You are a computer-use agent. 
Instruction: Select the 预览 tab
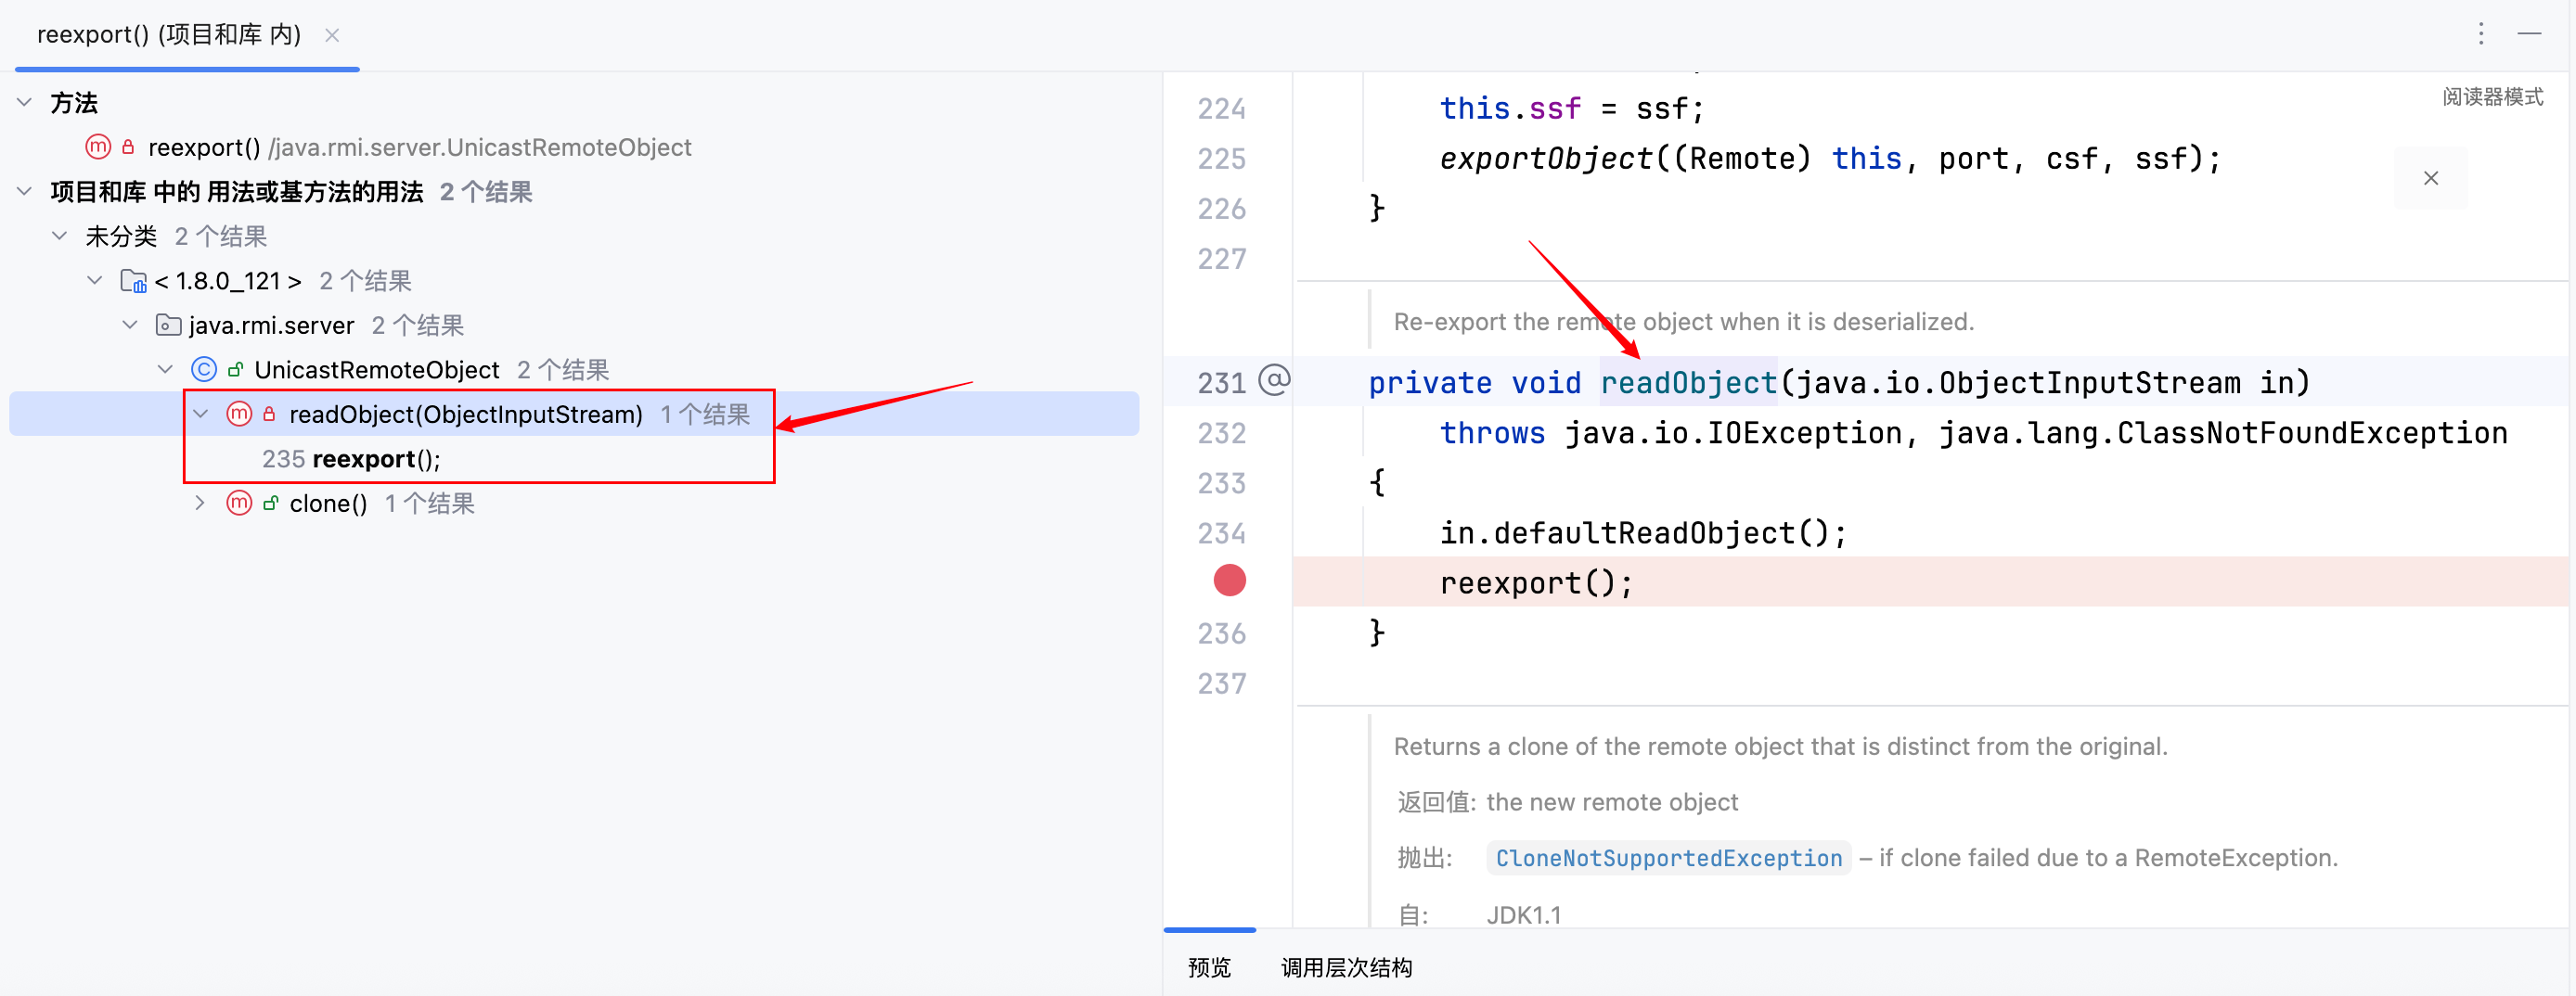tap(1209, 967)
